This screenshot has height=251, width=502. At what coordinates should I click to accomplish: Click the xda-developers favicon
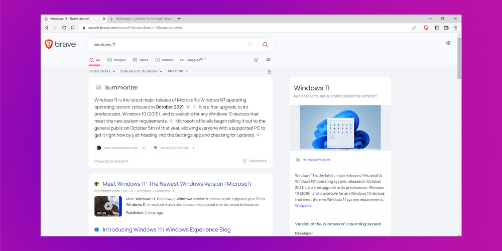(99, 148)
